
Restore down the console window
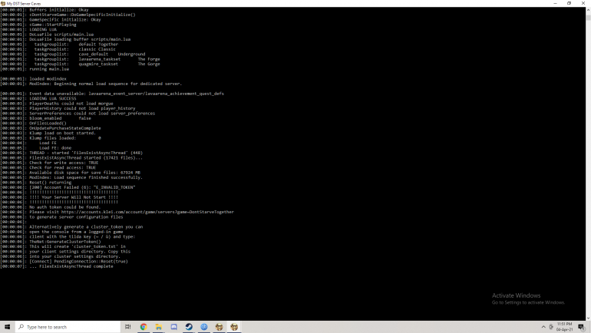coord(568,3)
